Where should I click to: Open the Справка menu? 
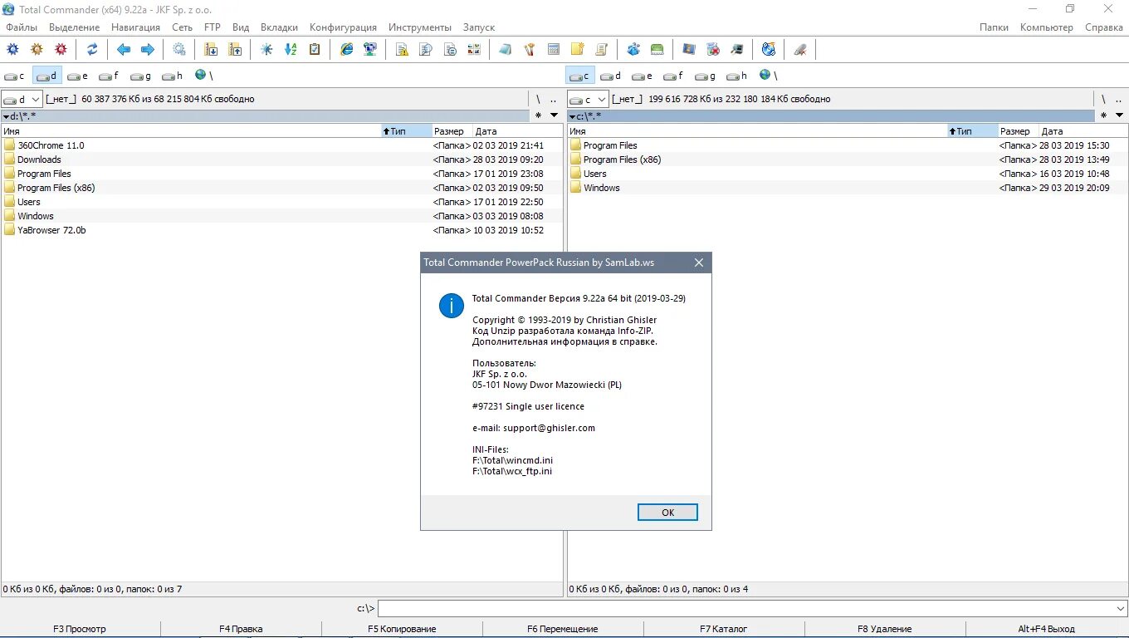tap(1104, 27)
